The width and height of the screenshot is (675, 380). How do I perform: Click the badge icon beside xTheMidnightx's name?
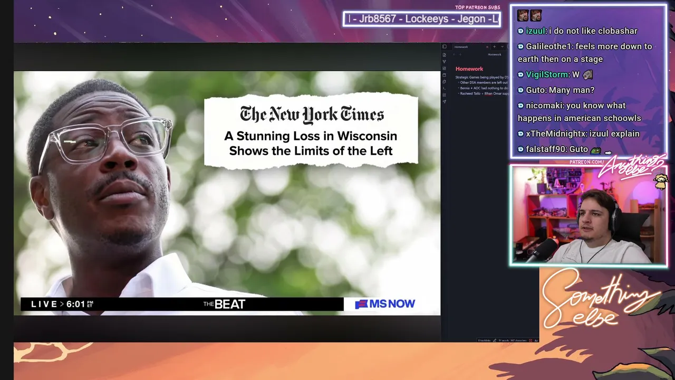pyautogui.click(x=521, y=134)
